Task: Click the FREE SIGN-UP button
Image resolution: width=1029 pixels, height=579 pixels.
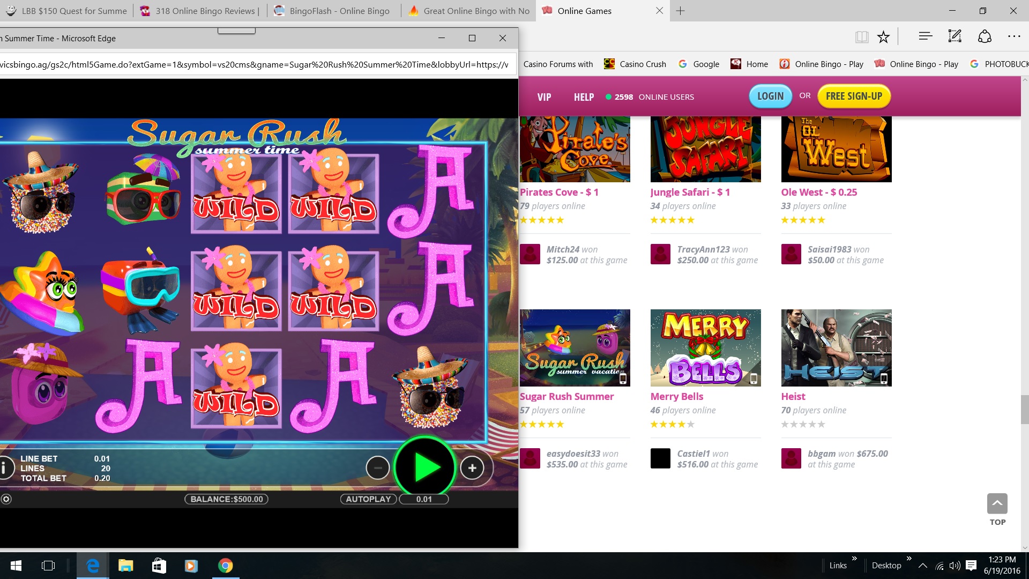Action: pyautogui.click(x=854, y=96)
